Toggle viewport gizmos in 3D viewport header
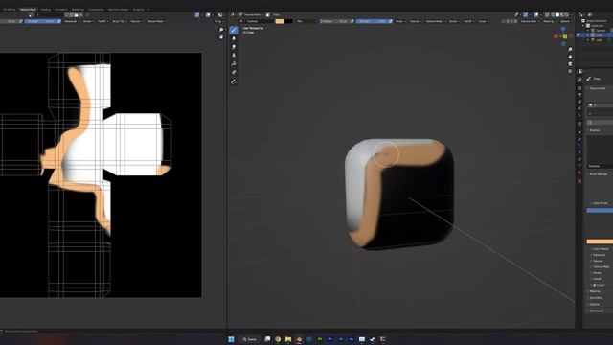 526,15
